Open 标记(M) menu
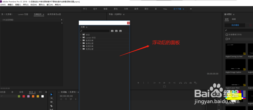The image size is (253, 110). click(34, 5)
